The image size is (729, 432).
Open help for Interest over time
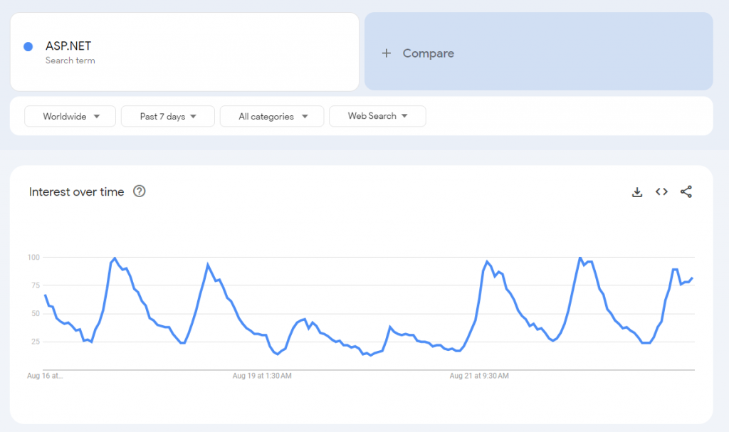(x=140, y=191)
